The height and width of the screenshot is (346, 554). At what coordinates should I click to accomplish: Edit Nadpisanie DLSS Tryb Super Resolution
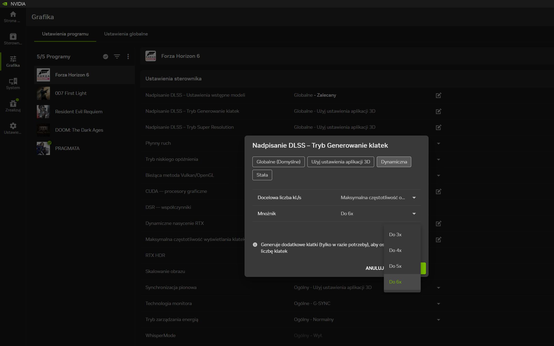[438, 127]
